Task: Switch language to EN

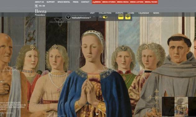Action: click(44, 6)
